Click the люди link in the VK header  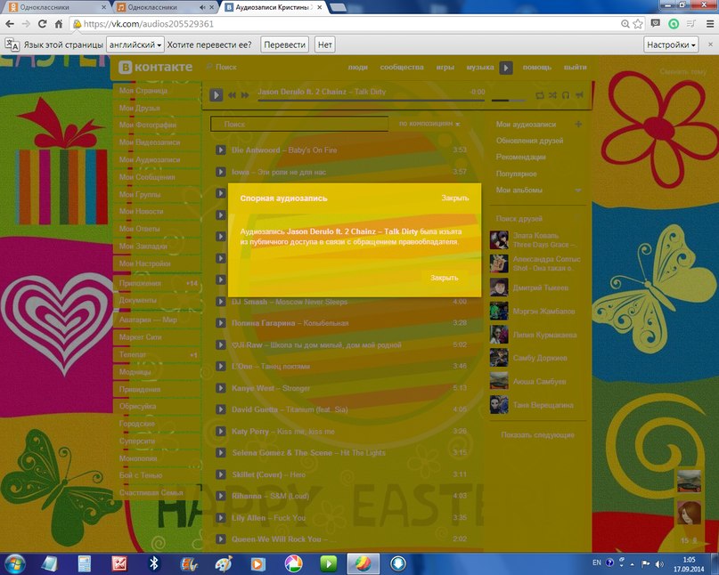(x=357, y=67)
